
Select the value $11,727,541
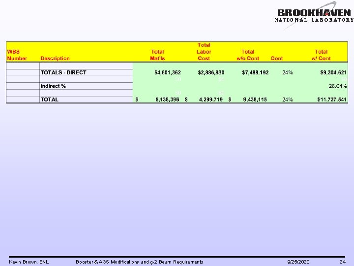point(332,100)
